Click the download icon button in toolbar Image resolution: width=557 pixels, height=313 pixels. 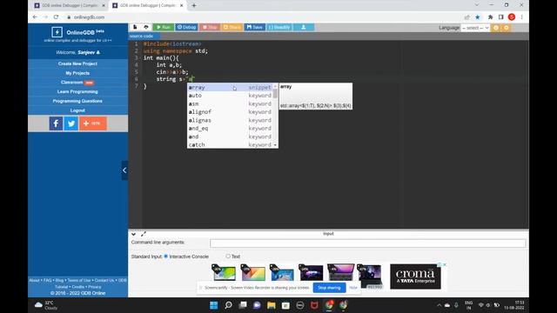point(304,27)
